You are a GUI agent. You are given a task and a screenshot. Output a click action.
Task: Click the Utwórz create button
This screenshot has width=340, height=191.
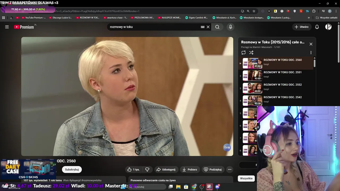[301, 27]
